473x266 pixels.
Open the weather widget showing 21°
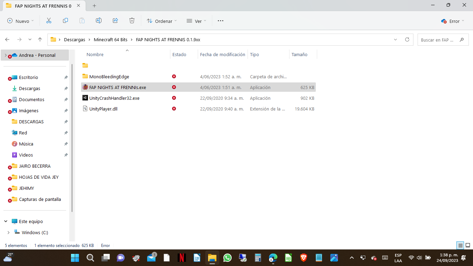coord(8,257)
